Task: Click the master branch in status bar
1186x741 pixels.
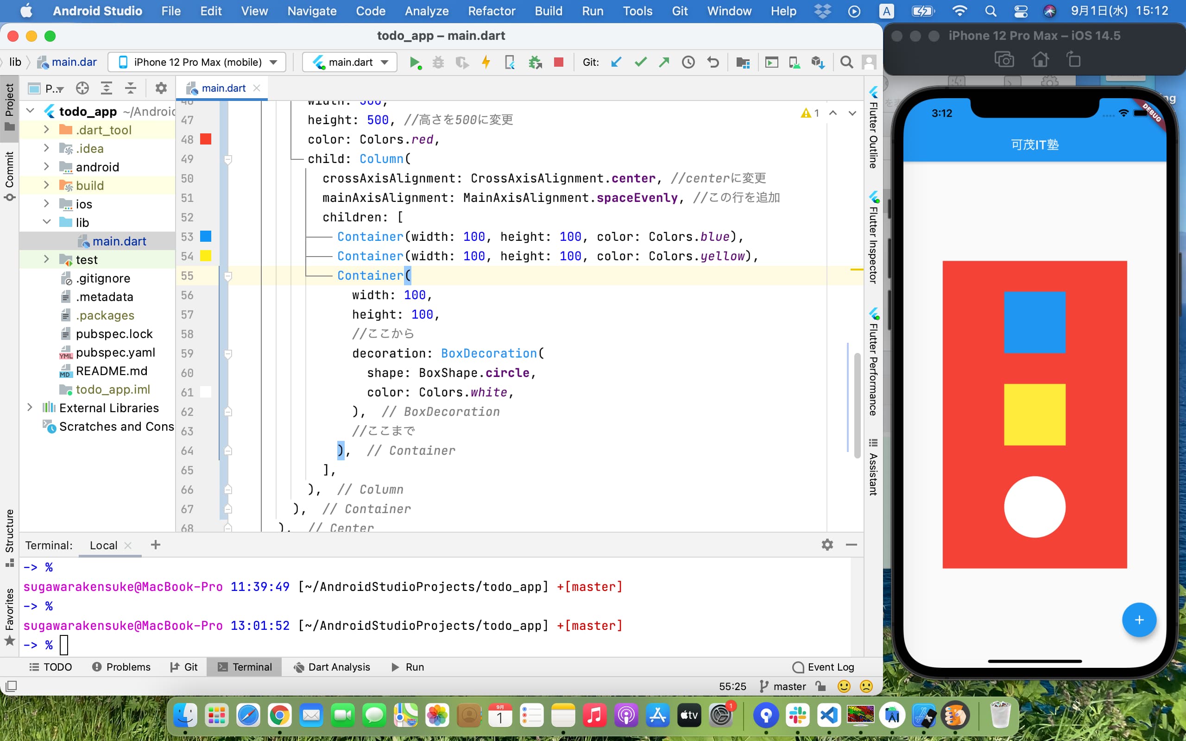Action: pos(782,686)
